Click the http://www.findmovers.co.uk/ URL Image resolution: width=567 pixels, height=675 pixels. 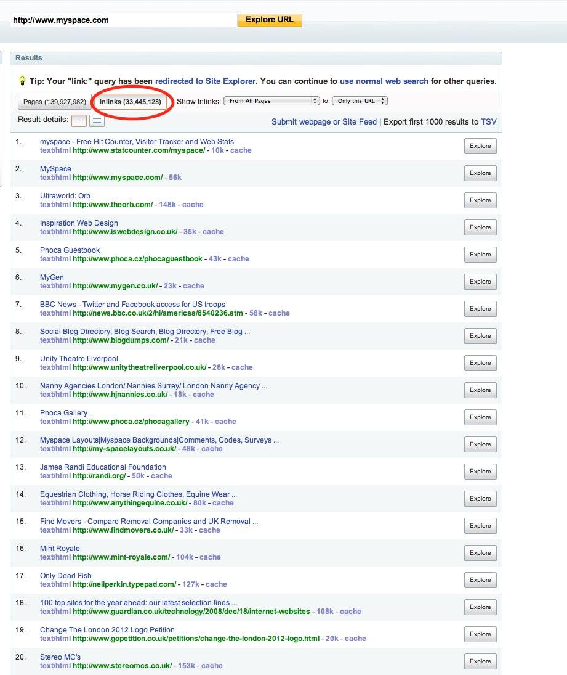[123, 530]
